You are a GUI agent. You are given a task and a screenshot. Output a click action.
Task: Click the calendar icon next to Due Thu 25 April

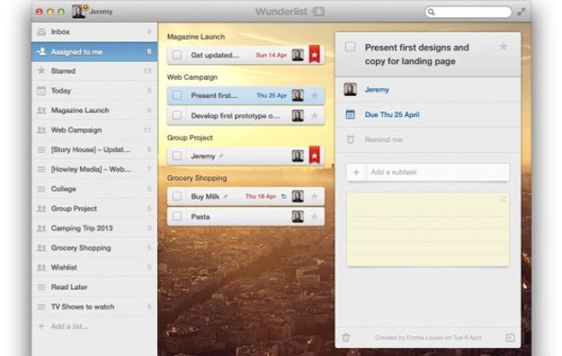[350, 114]
